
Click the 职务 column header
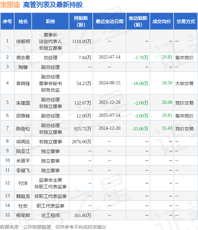[50, 22]
